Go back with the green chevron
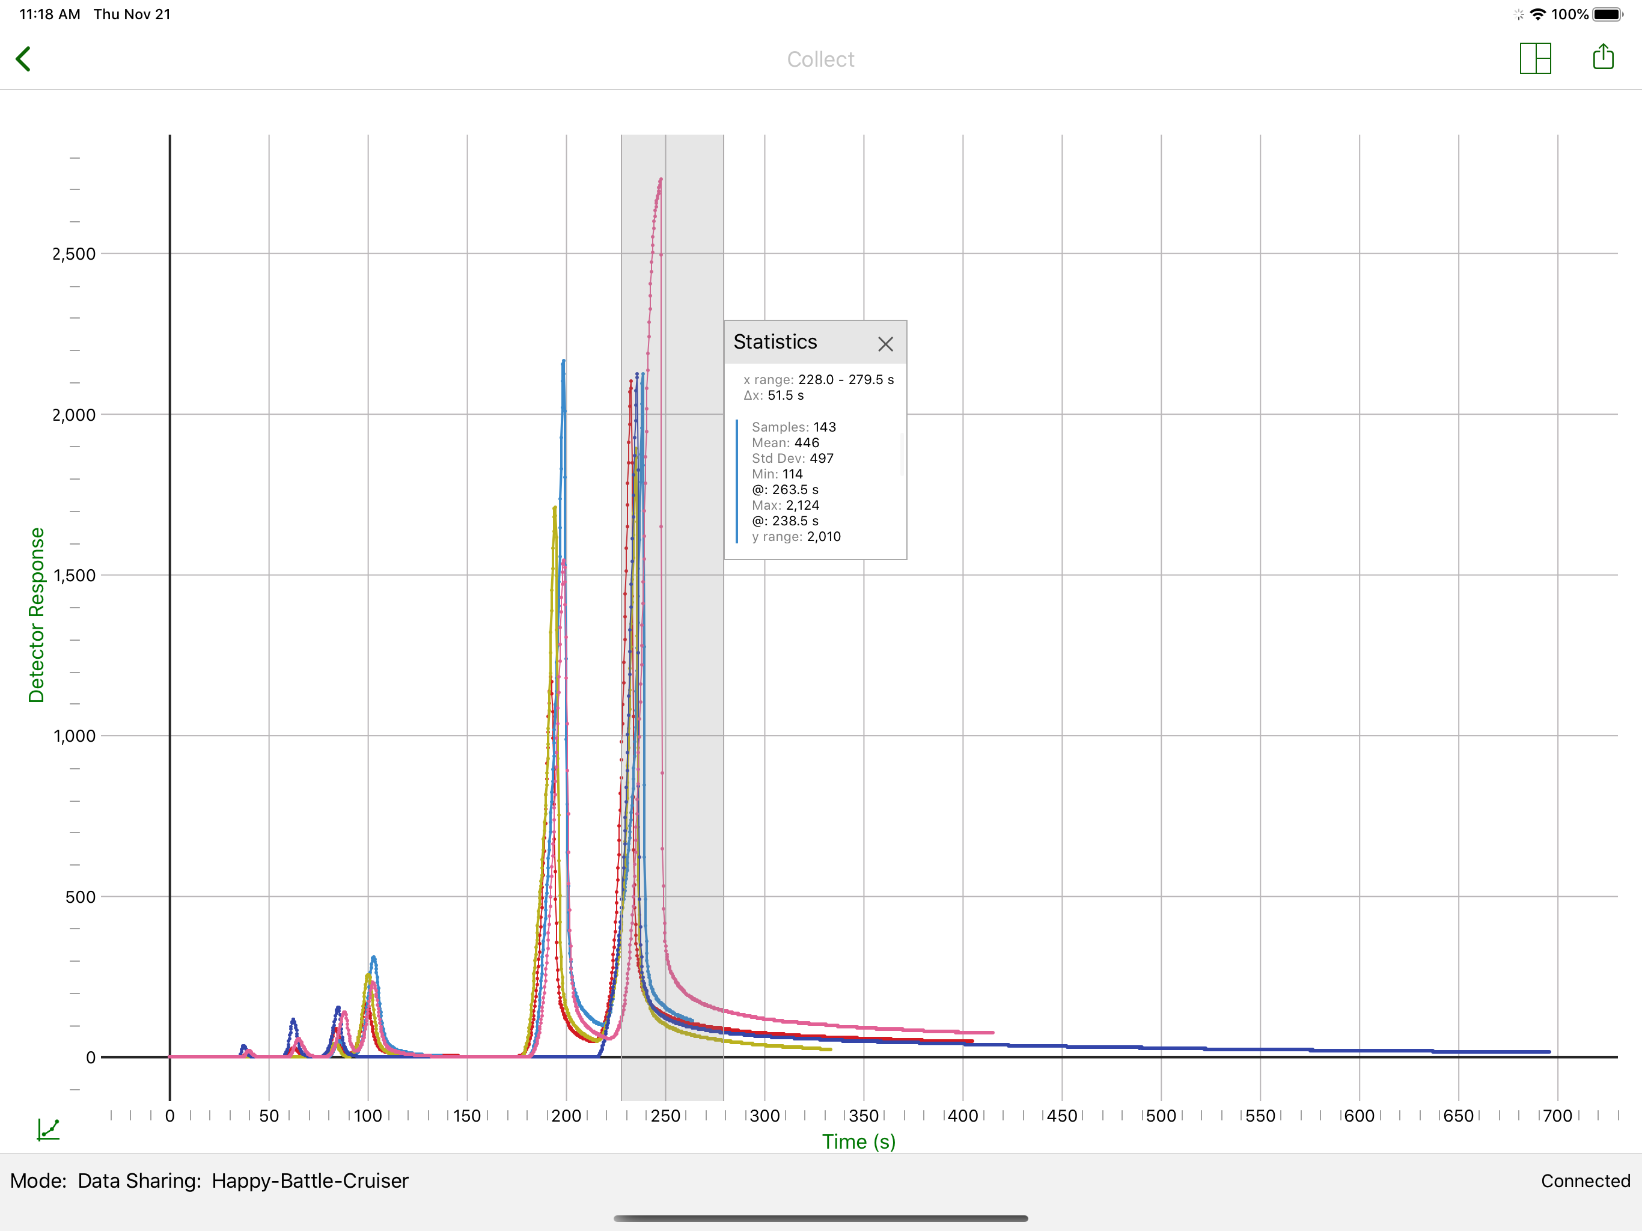This screenshot has height=1231, width=1642. [x=24, y=59]
